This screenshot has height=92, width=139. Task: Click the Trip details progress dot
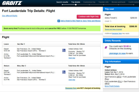(76, 5)
